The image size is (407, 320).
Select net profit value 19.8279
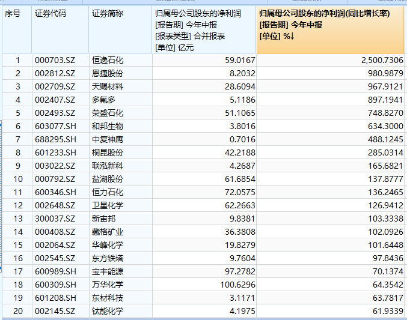(x=204, y=246)
